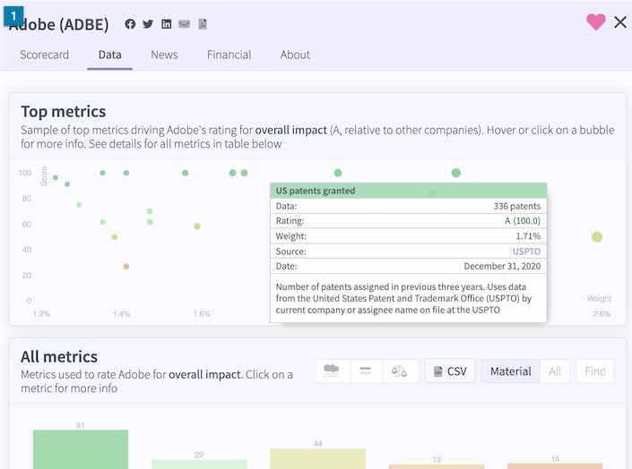Viewport: 632px width, 469px height.
Task: Switch metrics filter to All
Action: click(x=555, y=371)
